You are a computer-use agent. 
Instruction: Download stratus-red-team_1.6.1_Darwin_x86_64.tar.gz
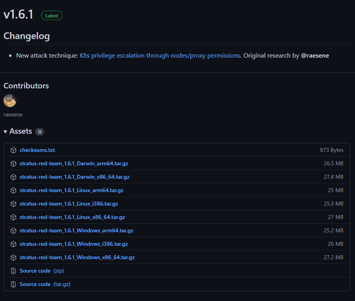(x=75, y=177)
